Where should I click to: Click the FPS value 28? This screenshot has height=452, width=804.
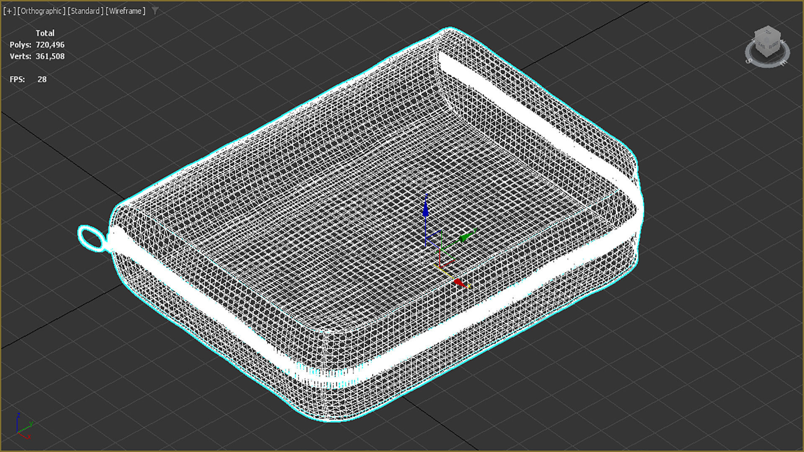pyautogui.click(x=42, y=80)
